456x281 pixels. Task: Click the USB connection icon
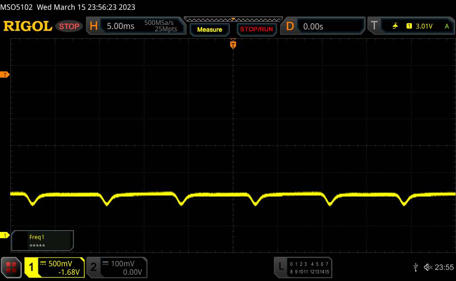click(x=416, y=267)
